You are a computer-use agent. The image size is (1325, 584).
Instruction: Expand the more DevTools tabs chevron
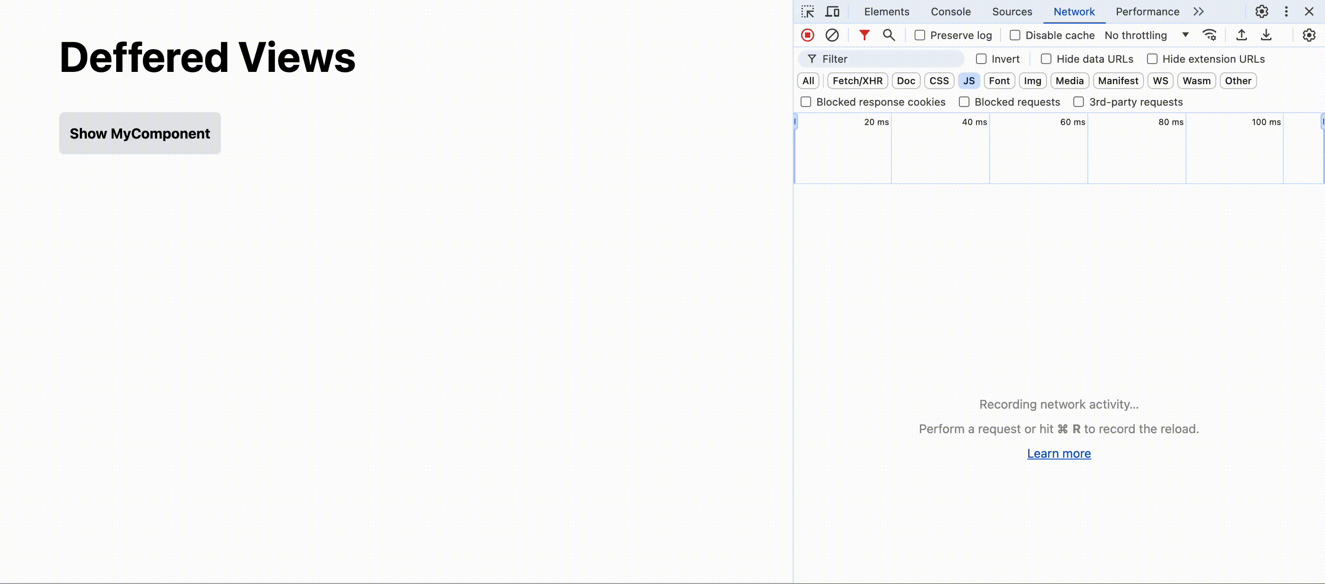pos(1198,11)
